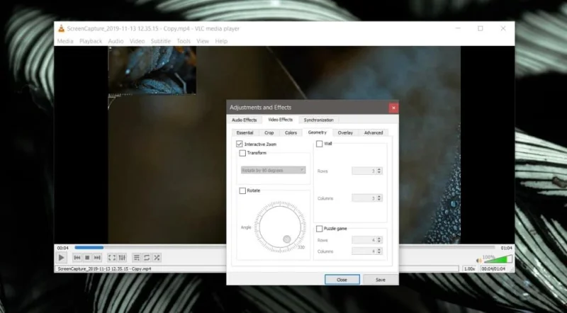Click the Wall Columns value field
The height and width of the screenshot is (313, 567).
click(364, 198)
